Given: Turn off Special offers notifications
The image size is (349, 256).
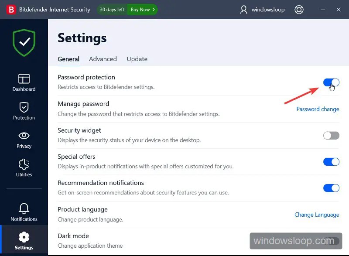Looking at the screenshot, I should [x=331, y=161].
